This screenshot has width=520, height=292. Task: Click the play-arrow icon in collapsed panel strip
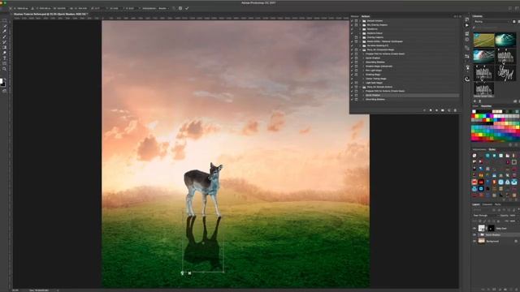467,25
